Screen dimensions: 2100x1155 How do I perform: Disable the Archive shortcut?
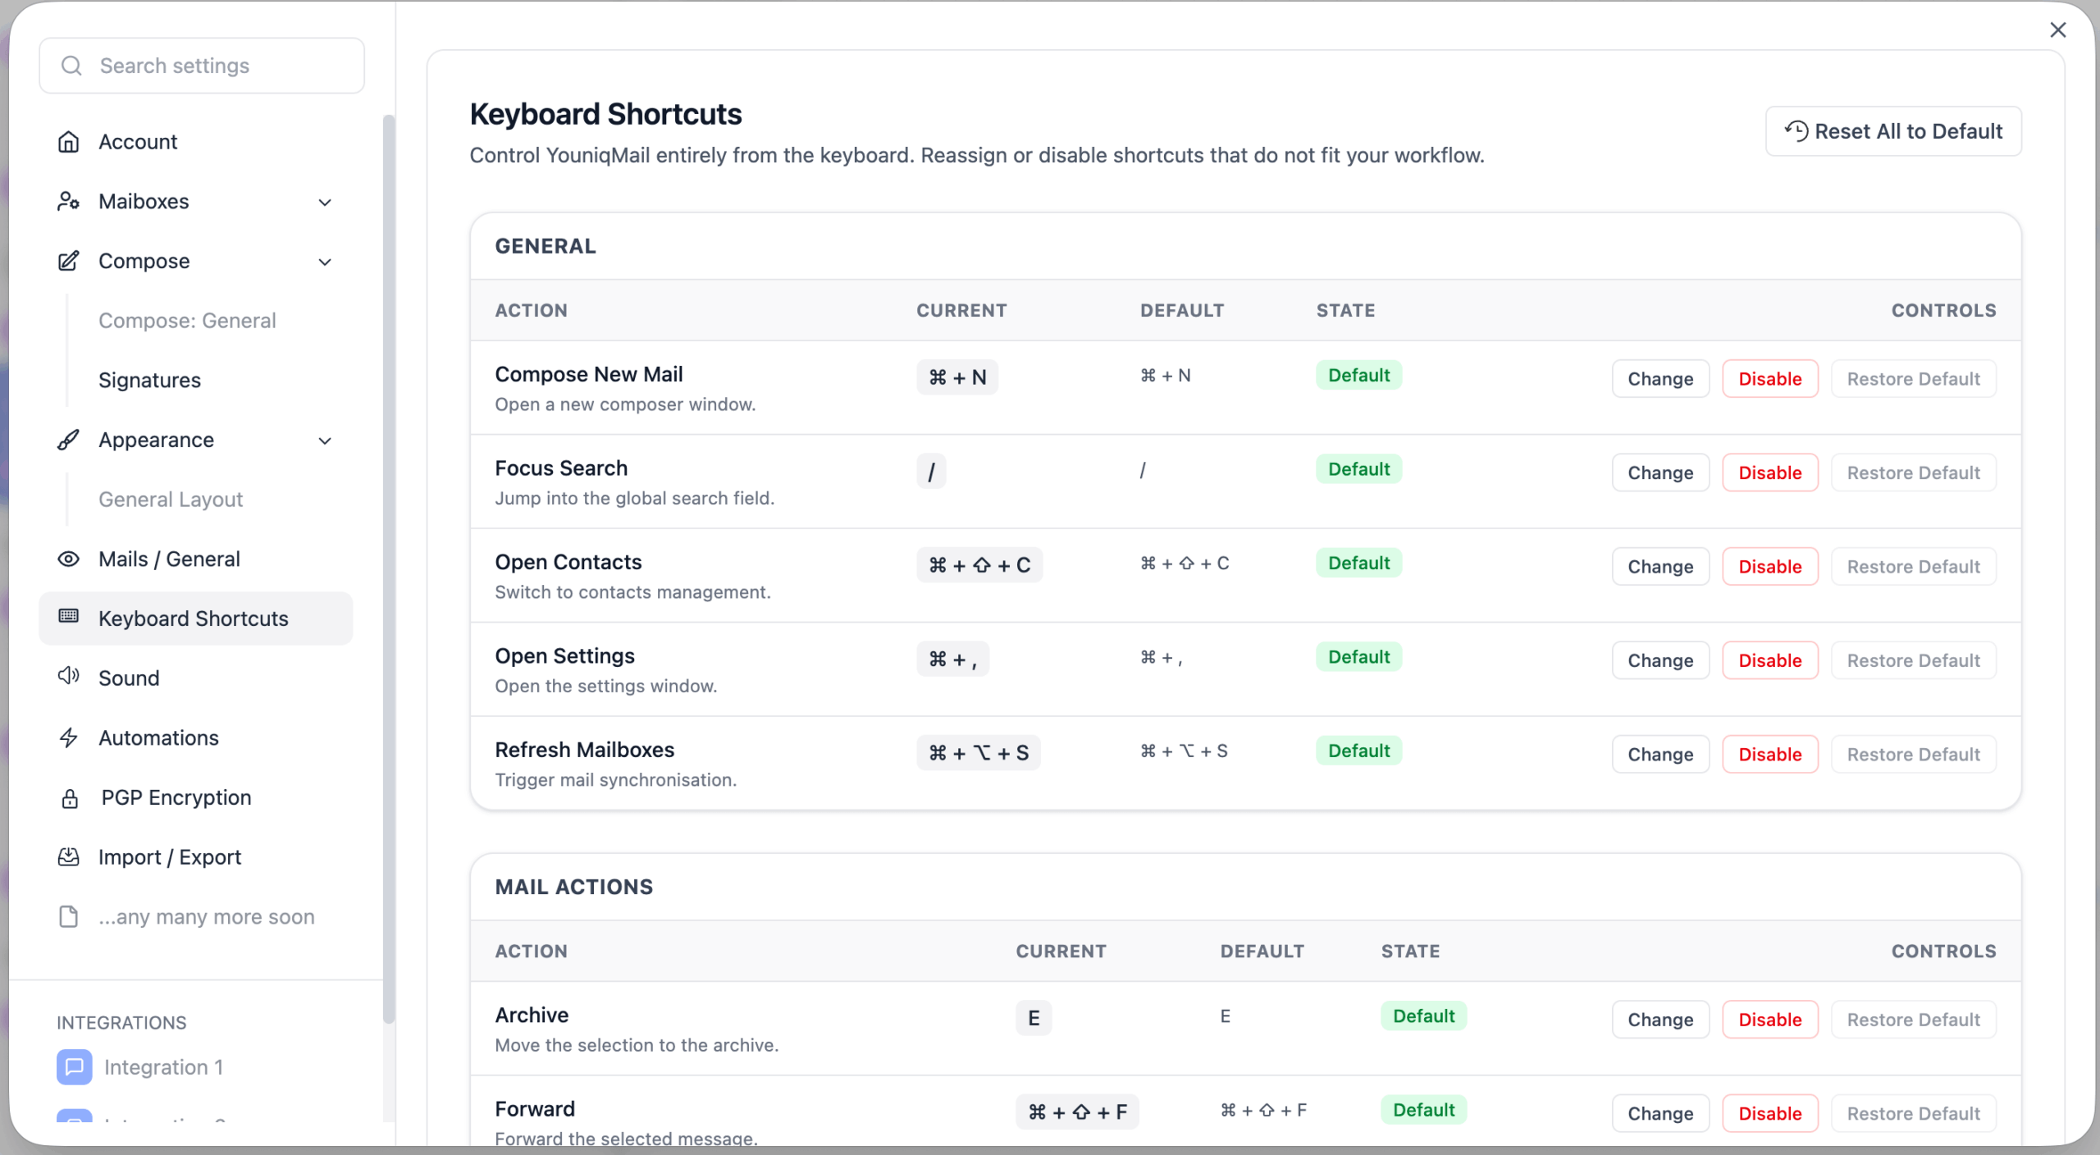pyautogui.click(x=1769, y=1020)
